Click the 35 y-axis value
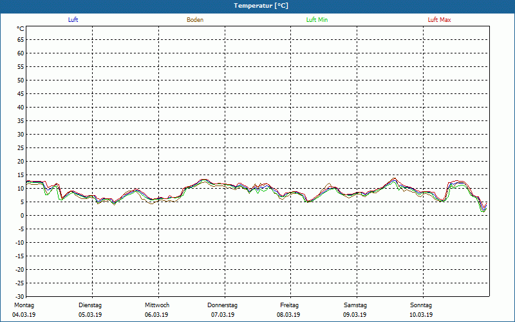This screenshot has width=515, height=322. (21, 121)
